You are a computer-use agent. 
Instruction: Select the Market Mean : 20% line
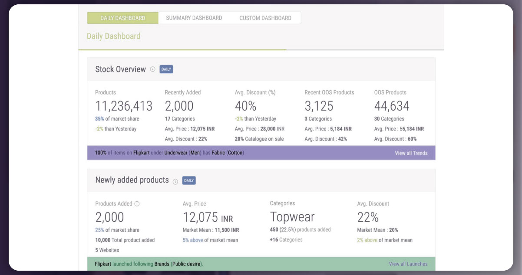click(x=378, y=230)
